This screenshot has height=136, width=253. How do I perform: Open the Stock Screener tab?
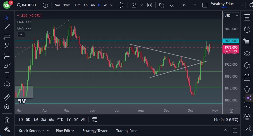coord(31,131)
